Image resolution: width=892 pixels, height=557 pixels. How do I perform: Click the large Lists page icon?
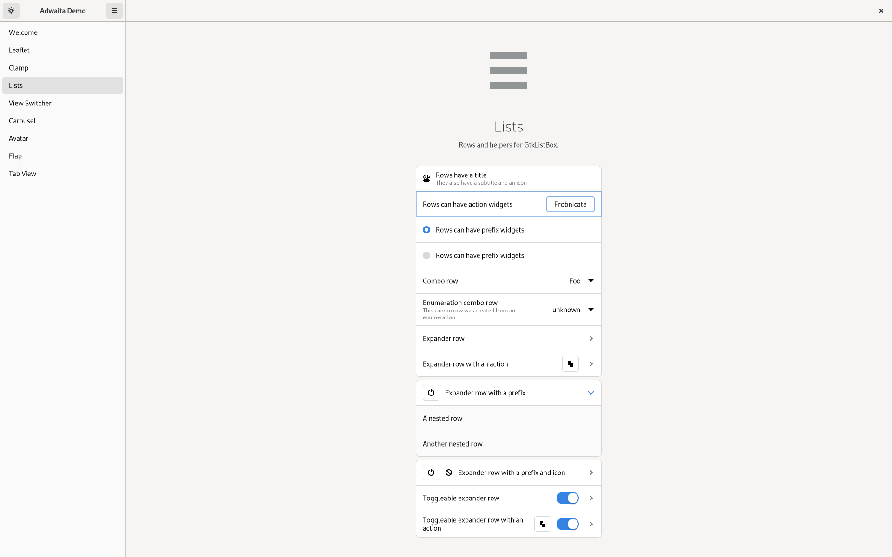point(508,71)
